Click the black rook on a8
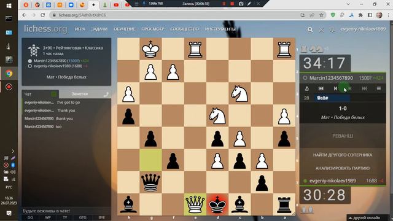393x221 pixels. tap(284, 204)
